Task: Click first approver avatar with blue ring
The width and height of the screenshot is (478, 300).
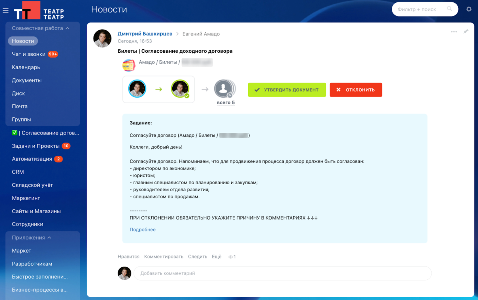Action: pos(137,89)
